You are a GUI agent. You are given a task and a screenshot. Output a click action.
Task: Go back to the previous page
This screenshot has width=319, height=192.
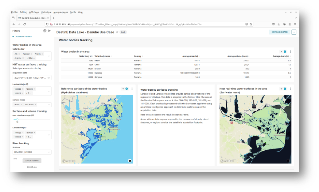14,24
